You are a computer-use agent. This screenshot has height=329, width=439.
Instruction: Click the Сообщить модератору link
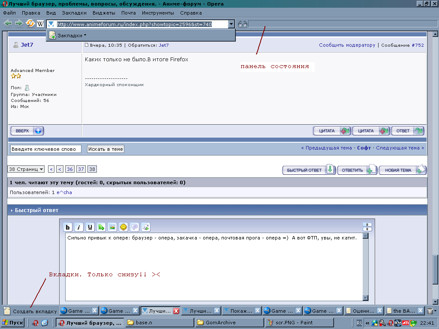[347, 45]
